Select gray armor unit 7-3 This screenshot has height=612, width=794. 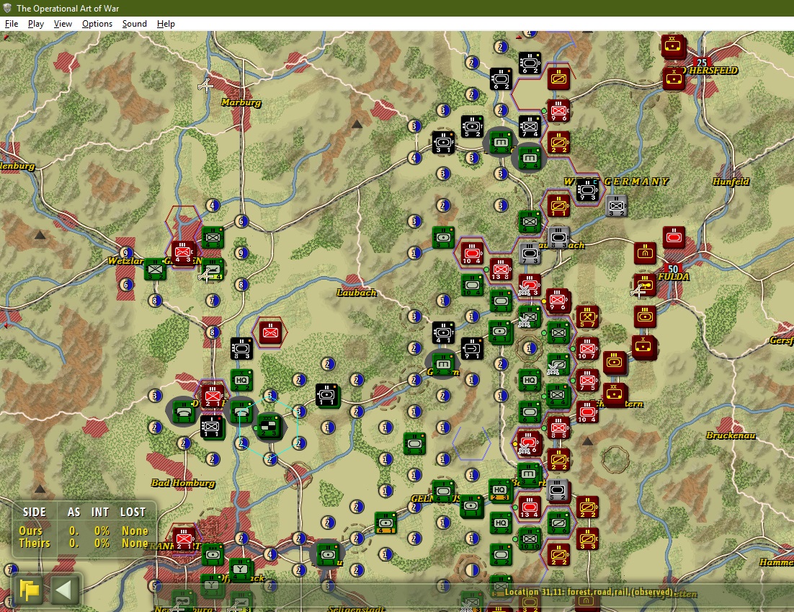click(530, 254)
